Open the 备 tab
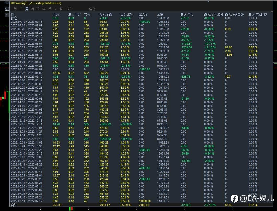The image size is (277, 211). point(61,9)
